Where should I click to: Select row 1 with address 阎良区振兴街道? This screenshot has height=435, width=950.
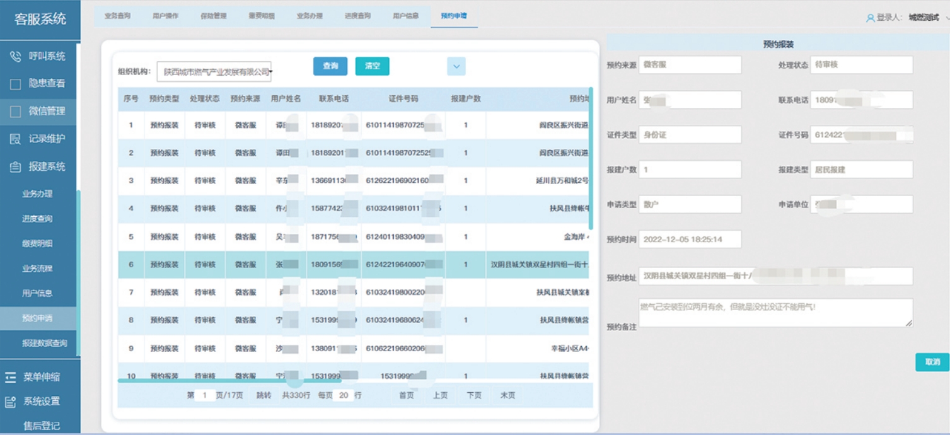point(353,125)
